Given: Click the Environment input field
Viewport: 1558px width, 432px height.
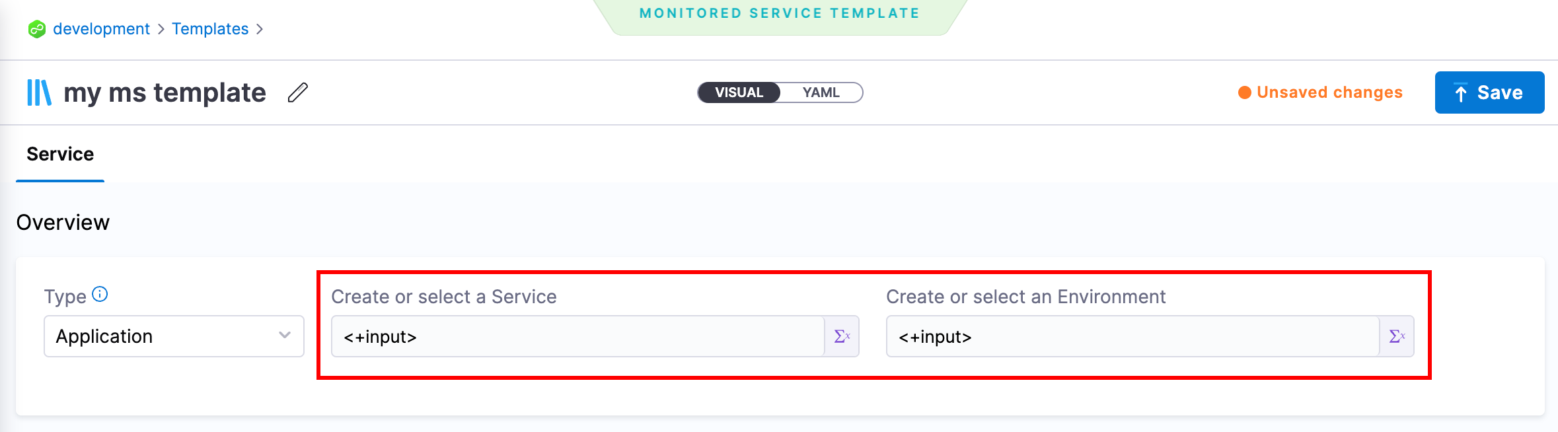Looking at the screenshot, I should coord(1132,337).
